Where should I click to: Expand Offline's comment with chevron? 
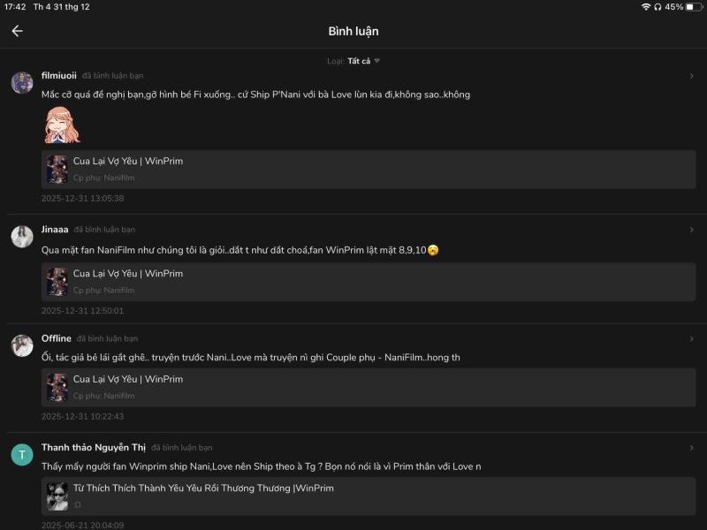tap(692, 338)
